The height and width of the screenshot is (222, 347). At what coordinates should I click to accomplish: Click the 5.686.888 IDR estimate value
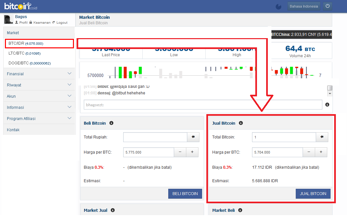click(265, 181)
